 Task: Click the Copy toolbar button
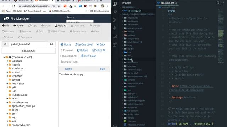33,26
